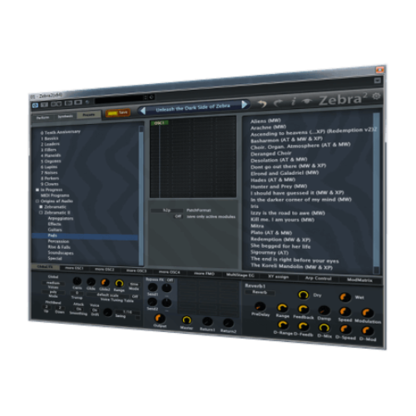Open the 'more OSC1' tab
The width and height of the screenshot is (416, 416).
[x=74, y=268]
